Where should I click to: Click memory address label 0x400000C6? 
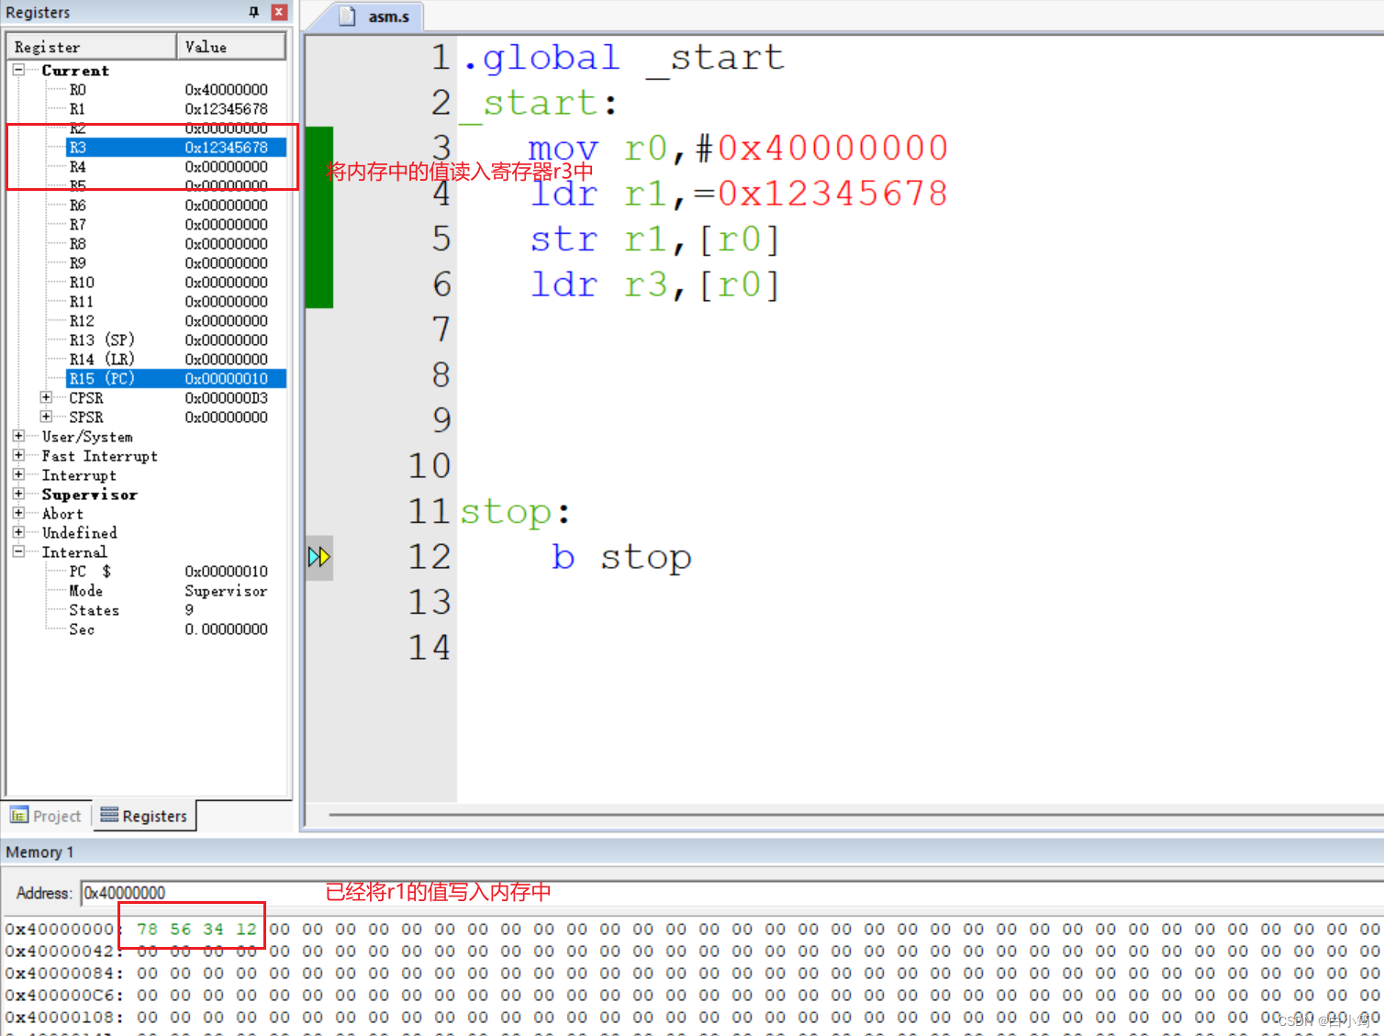62,995
